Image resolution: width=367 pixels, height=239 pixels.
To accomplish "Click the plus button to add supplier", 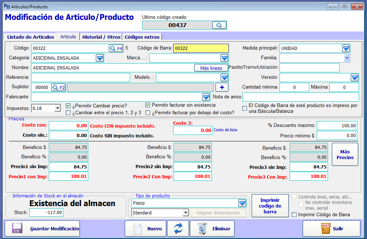I will [222, 87].
